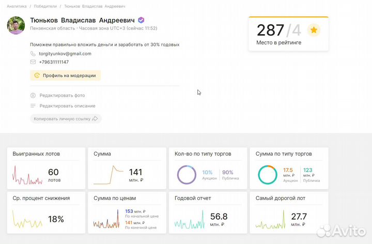Screen dimensions: 372x244
Task: Click the verified badge next to the name
Action: tap(141, 20)
